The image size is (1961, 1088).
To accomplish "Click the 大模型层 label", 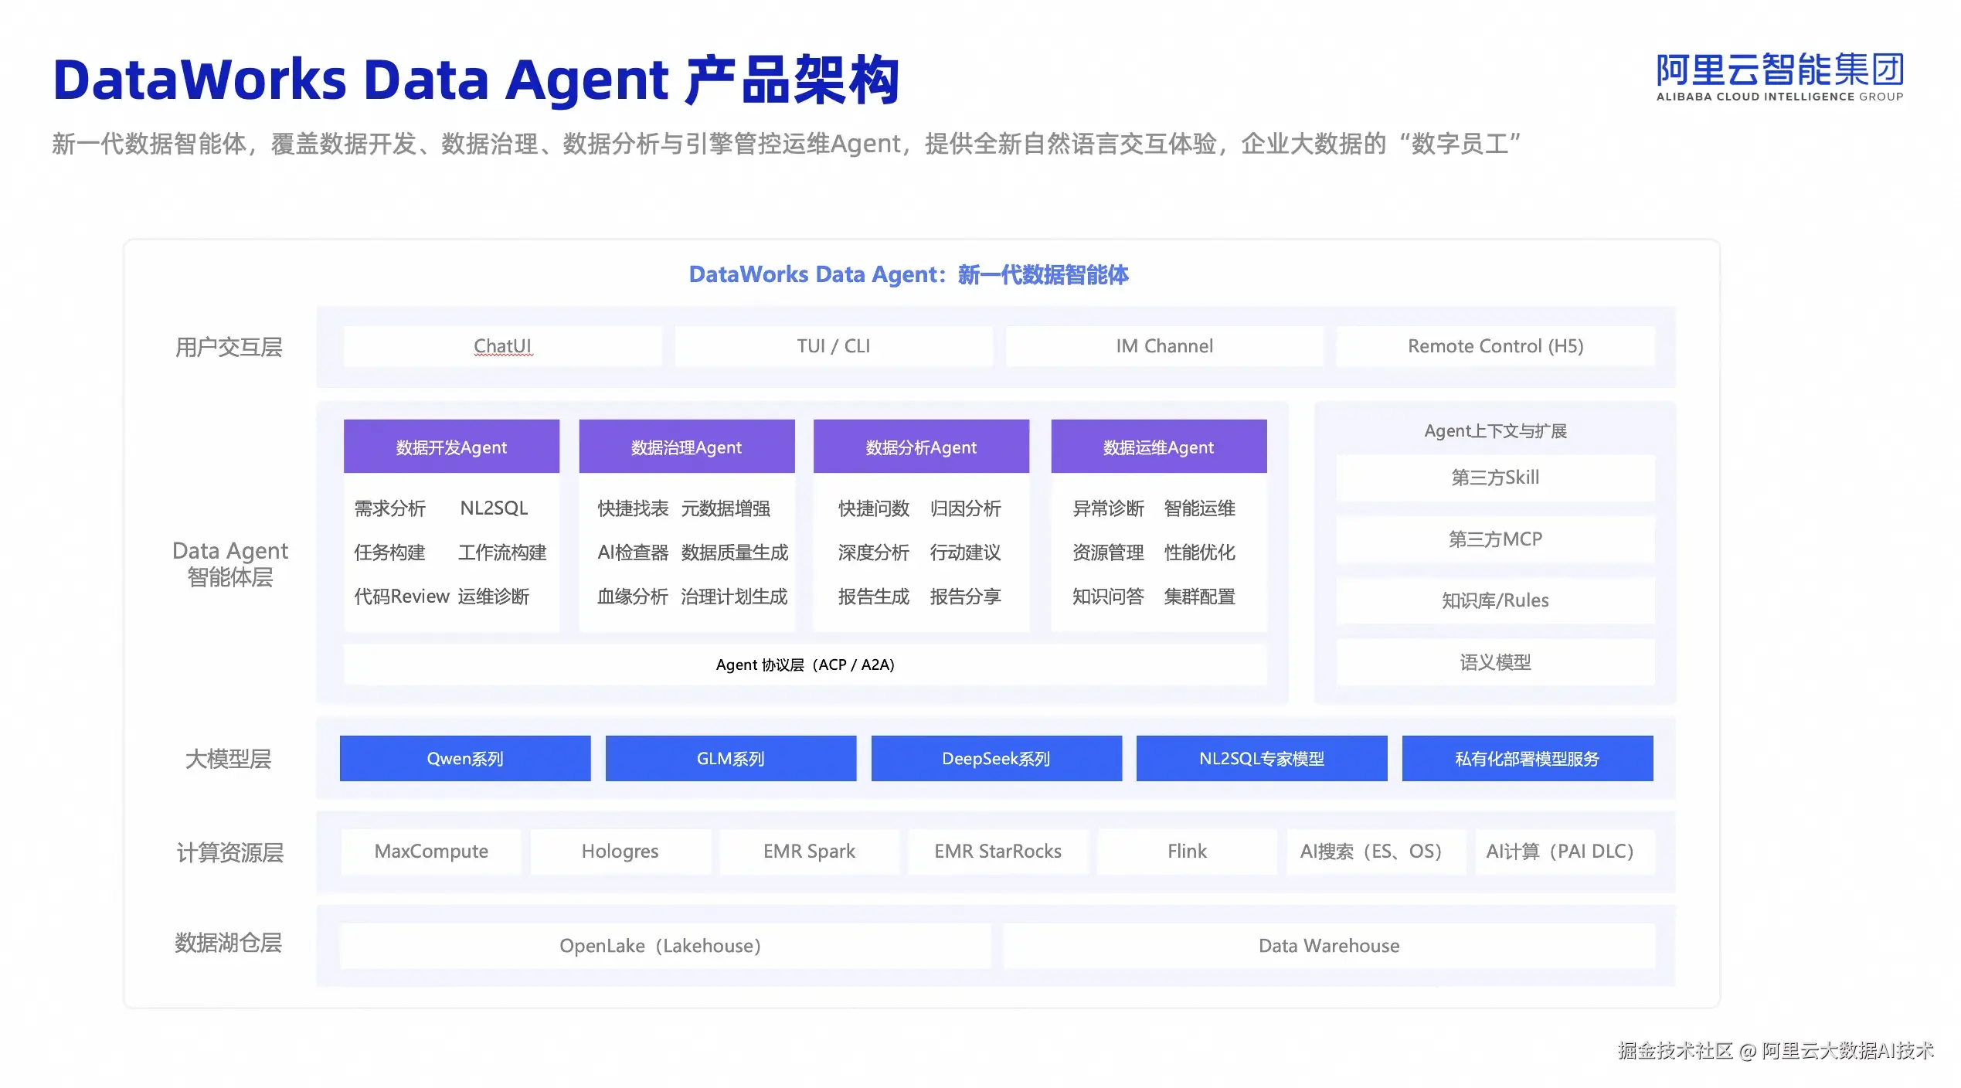I will [x=229, y=760].
